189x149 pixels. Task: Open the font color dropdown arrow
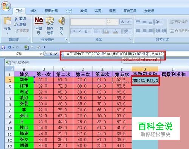click(x=120, y=31)
